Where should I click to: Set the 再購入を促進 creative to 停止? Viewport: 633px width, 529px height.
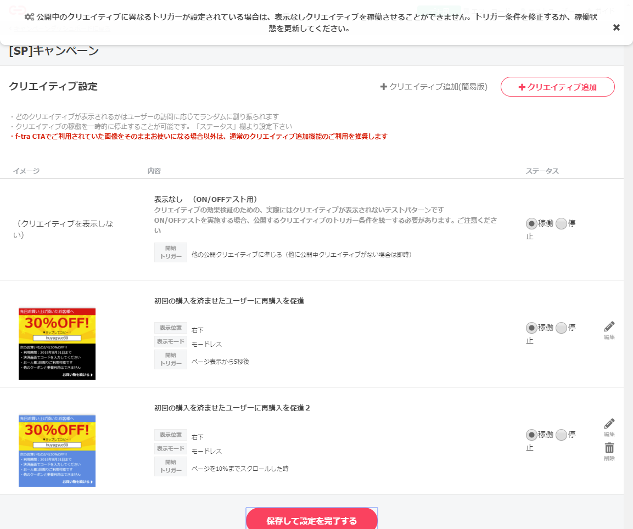pyautogui.click(x=561, y=328)
